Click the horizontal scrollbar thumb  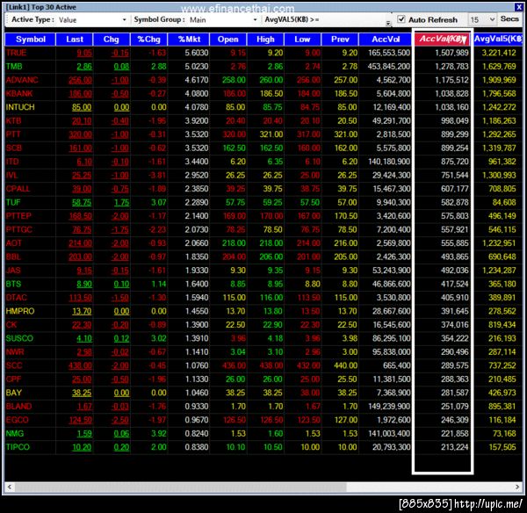tap(180, 487)
